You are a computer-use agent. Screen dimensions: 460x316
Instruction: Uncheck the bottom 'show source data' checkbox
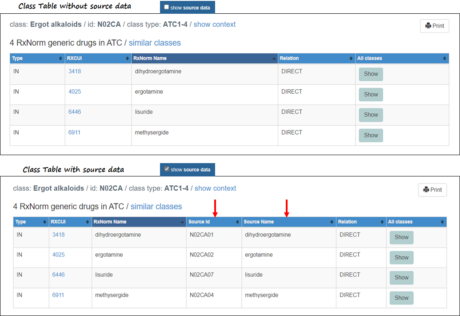tap(167, 169)
